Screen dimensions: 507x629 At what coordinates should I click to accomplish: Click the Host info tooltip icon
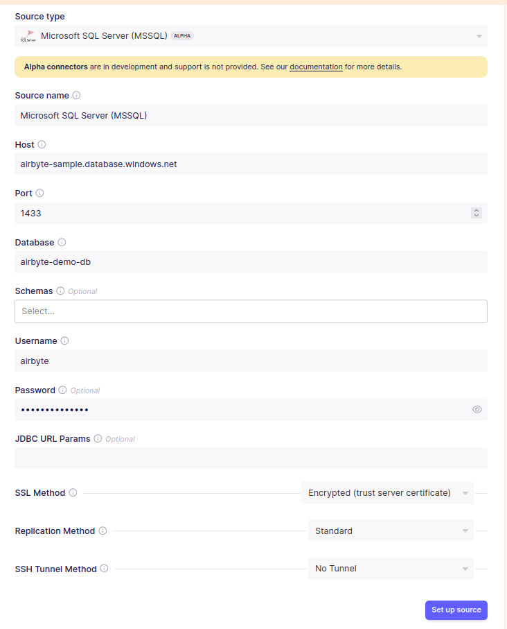(x=43, y=144)
